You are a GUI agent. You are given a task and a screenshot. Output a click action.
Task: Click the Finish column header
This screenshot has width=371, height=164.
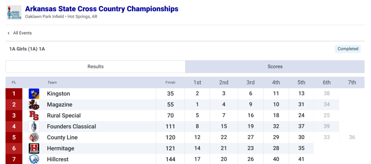(x=170, y=83)
